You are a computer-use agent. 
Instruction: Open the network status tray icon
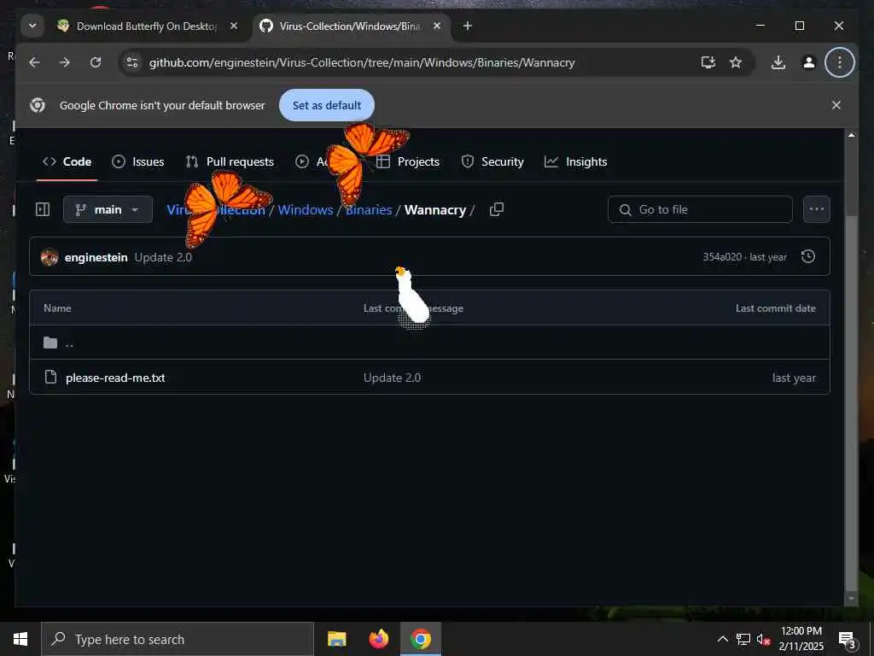click(x=743, y=639)
